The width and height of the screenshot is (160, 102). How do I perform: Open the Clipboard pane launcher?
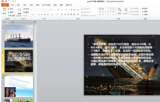point(15,19)
